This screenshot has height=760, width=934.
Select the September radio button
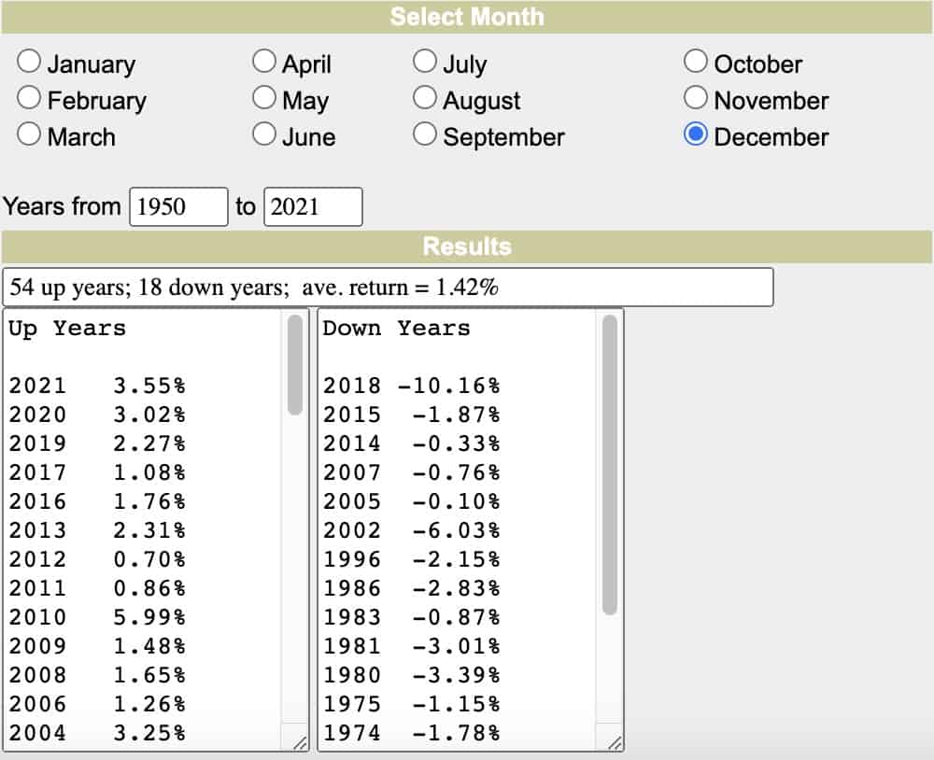coord(424,134)
